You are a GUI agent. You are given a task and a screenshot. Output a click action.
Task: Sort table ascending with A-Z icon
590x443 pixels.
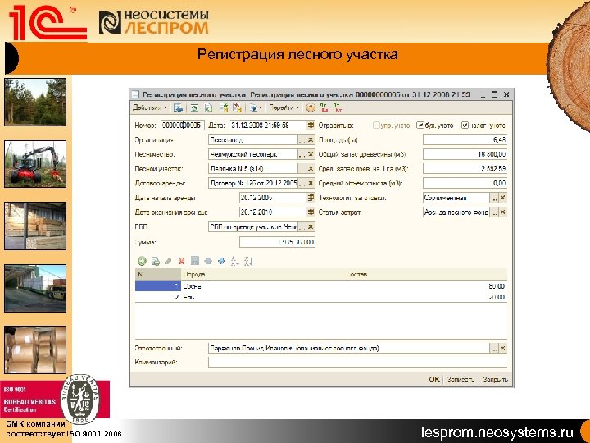point(235,261)
